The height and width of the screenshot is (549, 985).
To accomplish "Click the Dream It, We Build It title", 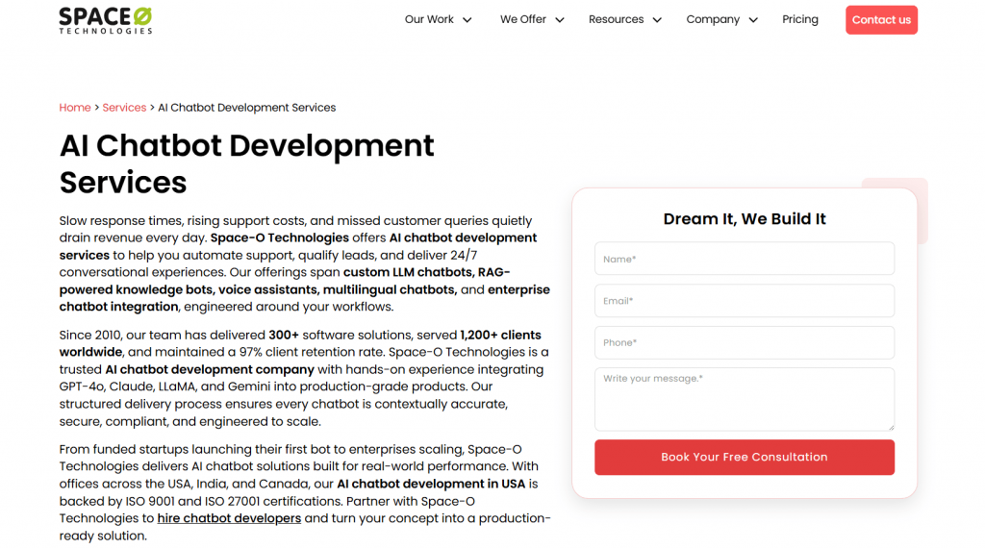I will (x=745, y=218).
